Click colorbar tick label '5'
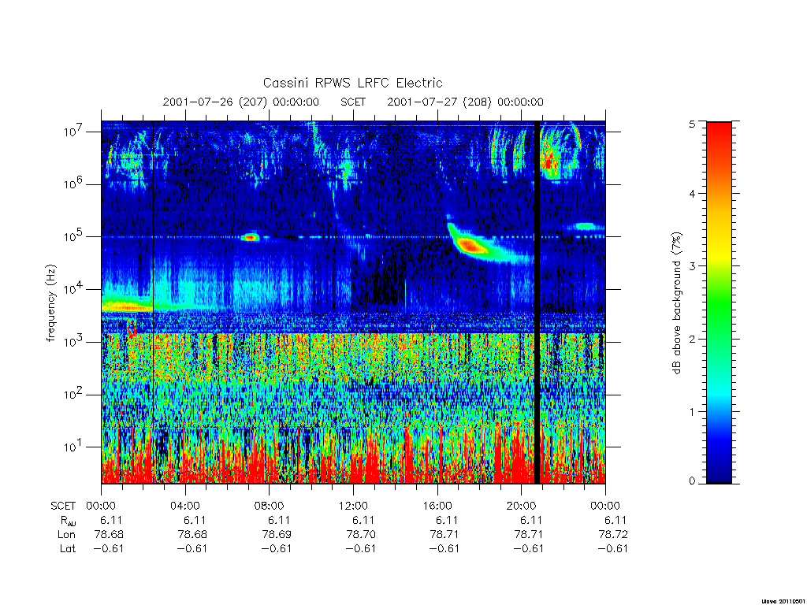The height and width of the screenshot is (605, 807). (x=692, y=124)
